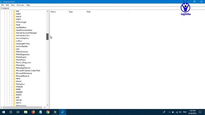Expand the IME key
This screenshot has width=205, height=115.
pyautogui.click(x=12, y=11)
